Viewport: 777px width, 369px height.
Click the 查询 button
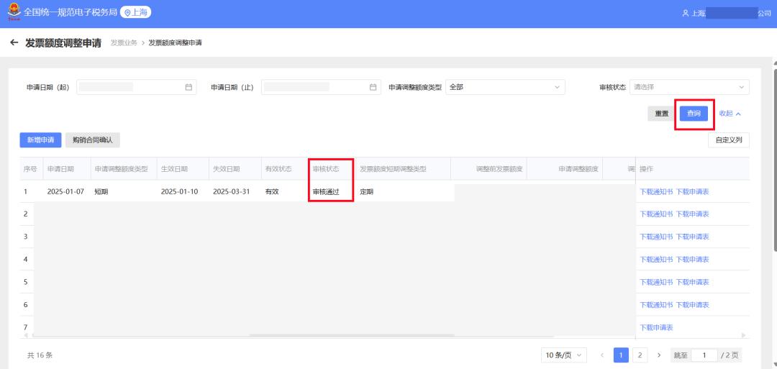[x=694, y=114]
